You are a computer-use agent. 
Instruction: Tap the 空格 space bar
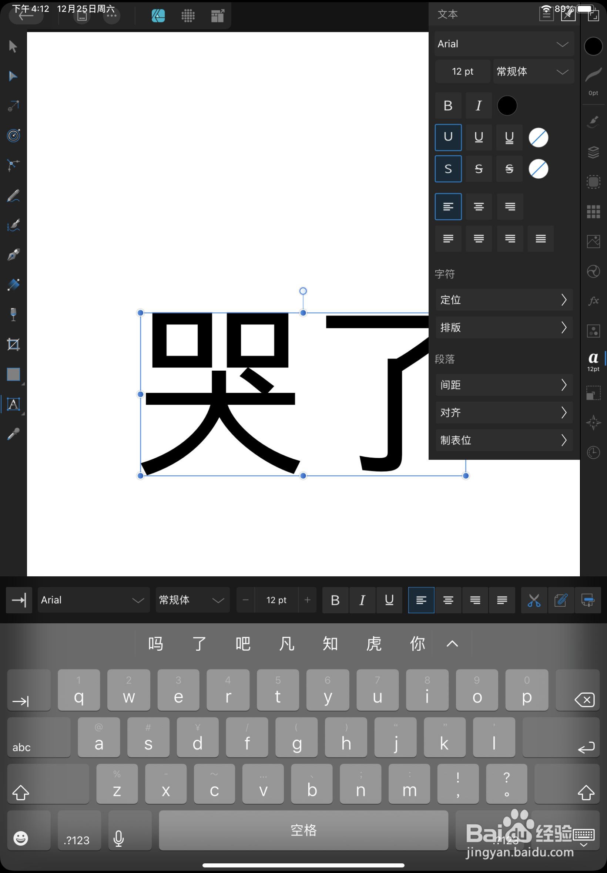point(303,830)
